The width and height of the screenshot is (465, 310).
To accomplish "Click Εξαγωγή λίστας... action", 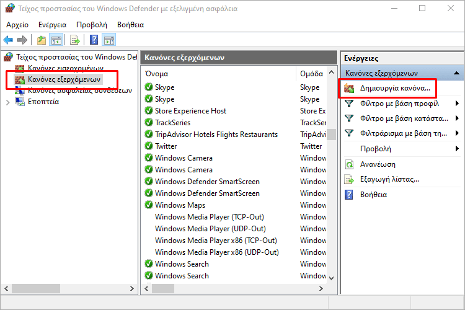I will pyautogui.click(x=389, y=179).
